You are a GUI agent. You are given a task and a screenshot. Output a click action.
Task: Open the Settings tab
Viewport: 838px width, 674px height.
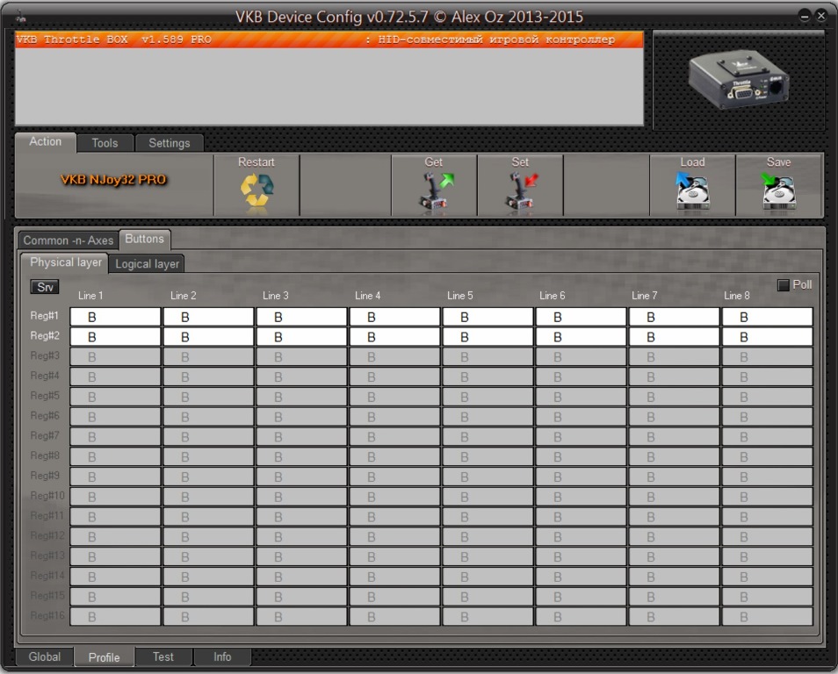click(170, 143)
